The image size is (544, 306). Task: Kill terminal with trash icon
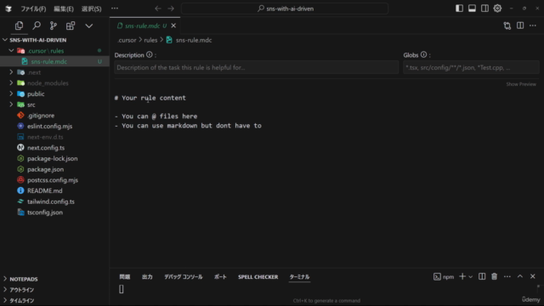494,276
